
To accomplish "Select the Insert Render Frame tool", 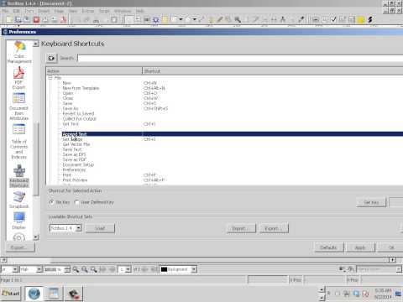I will click(x=156, y=19).
